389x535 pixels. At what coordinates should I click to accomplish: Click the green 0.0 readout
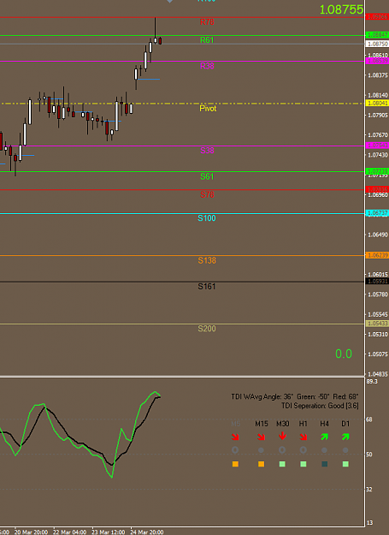coord(344,354)
